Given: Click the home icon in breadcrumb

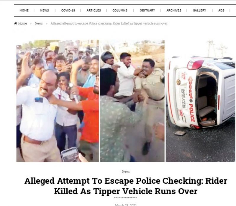Looking at the screenshot, I should 16,24.
